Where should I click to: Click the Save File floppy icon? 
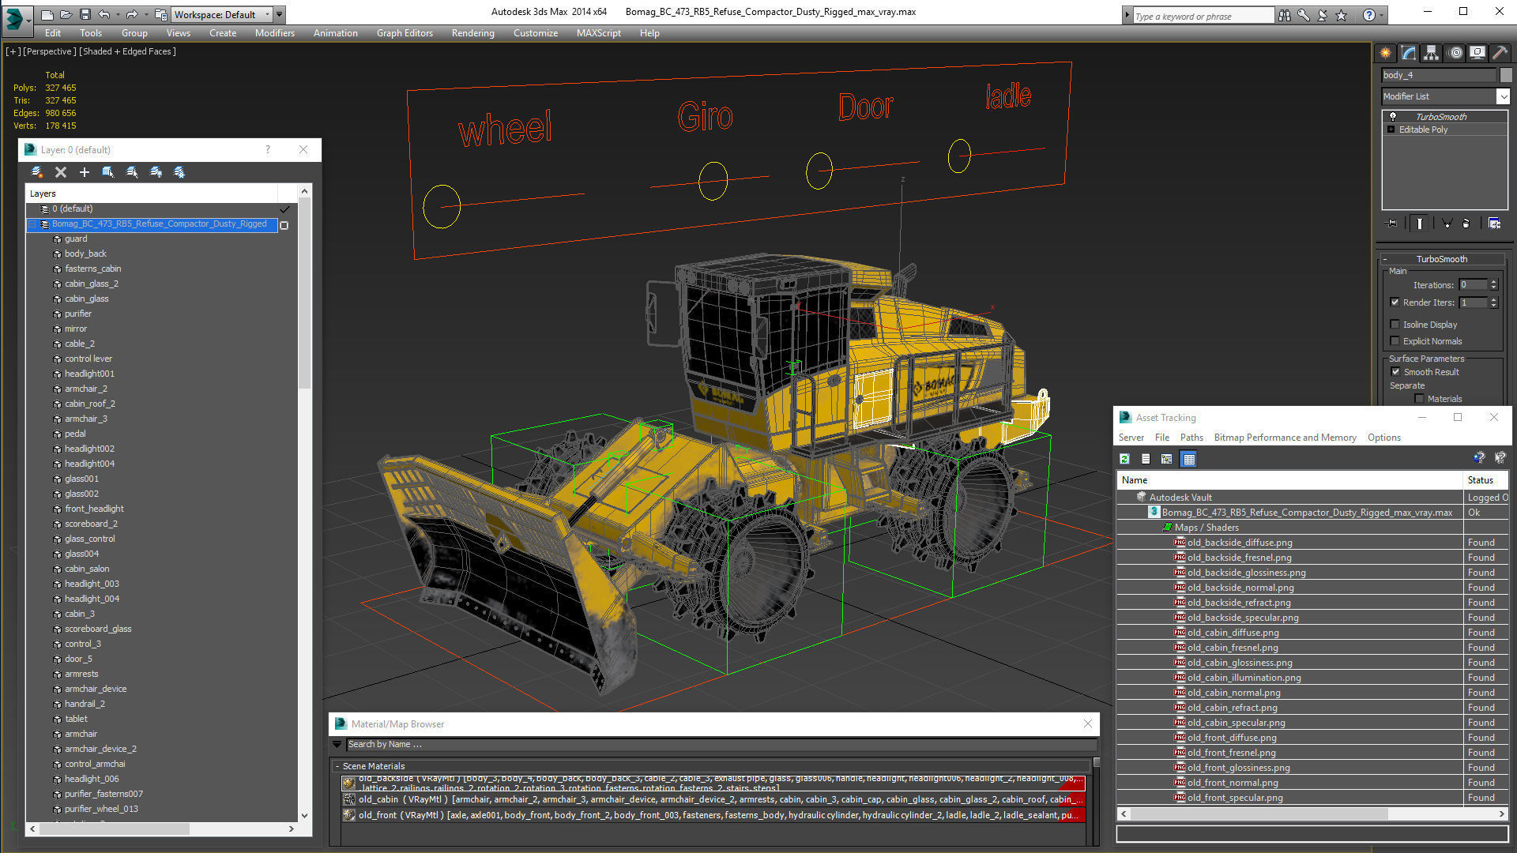(x=85, y=14)
